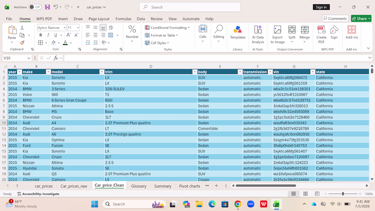This screenshot has height=211, width=375.
Task: Click the horizontal sheet scrollbar
Action: [x=266, y=186]
